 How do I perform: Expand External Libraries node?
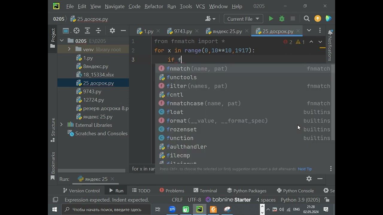pyautogui.click(x=62, y=125)
